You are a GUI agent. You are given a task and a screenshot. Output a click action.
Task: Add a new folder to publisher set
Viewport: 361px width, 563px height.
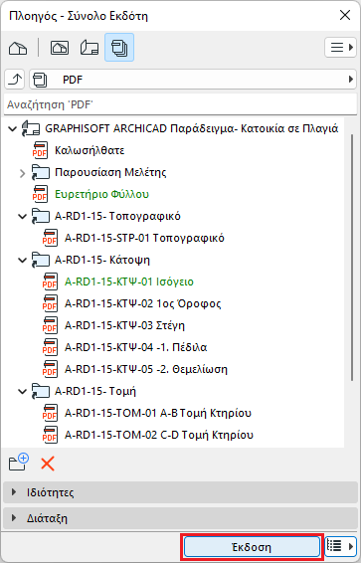pos(19,463)
